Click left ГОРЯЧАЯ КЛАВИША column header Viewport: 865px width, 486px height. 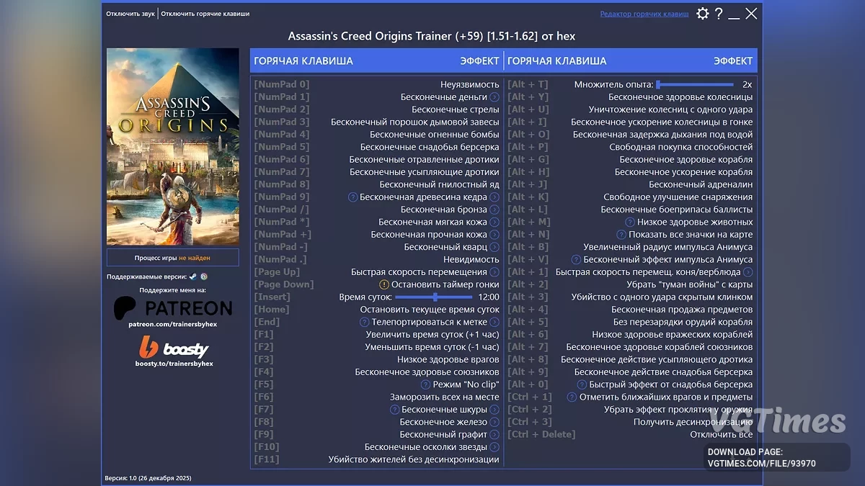[303, 60]
